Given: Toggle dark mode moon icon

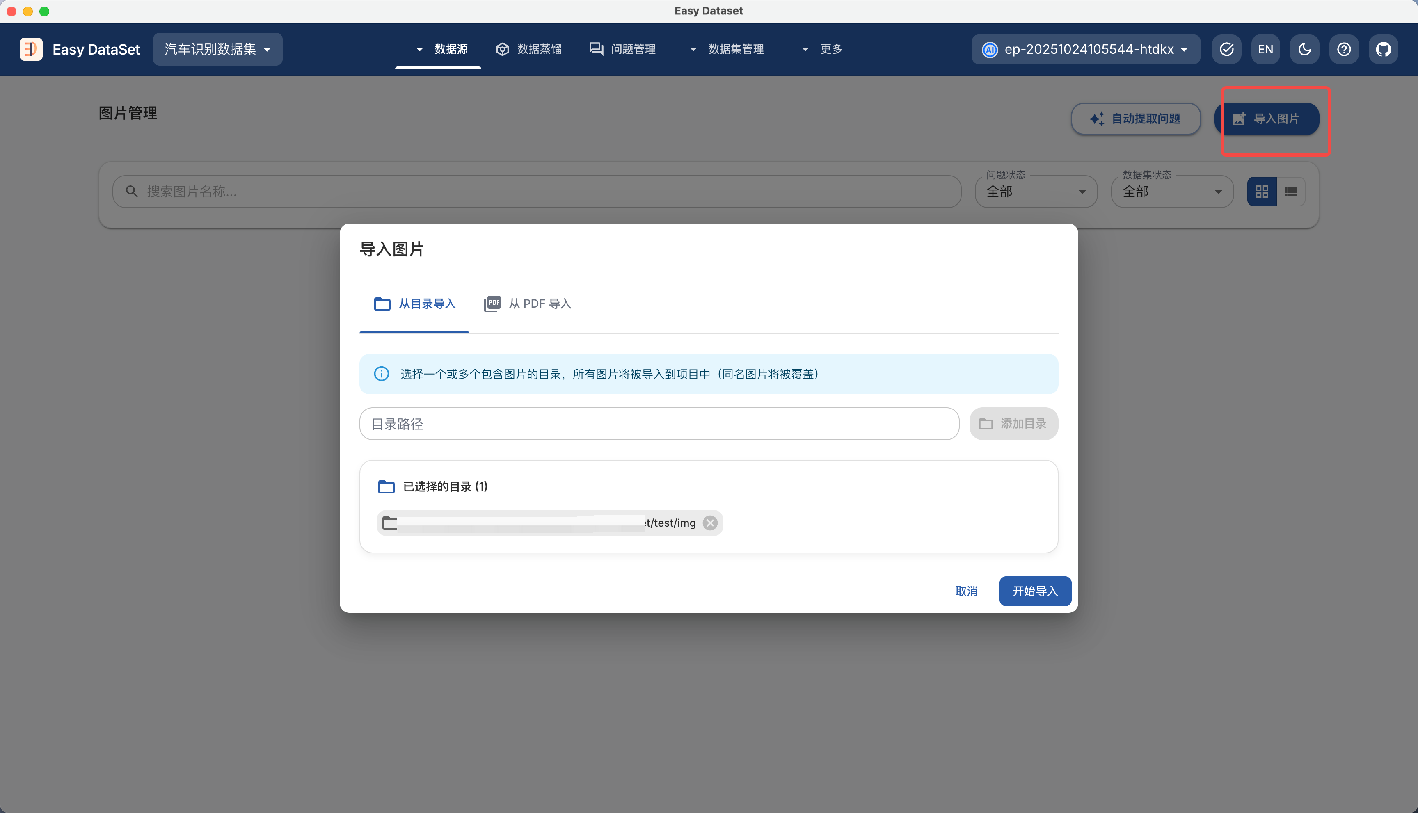Looking at the screenshot, I should tap(1305, 49).
